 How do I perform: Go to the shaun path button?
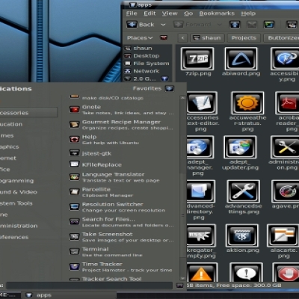pyautogui.click(x=207, y=38)
